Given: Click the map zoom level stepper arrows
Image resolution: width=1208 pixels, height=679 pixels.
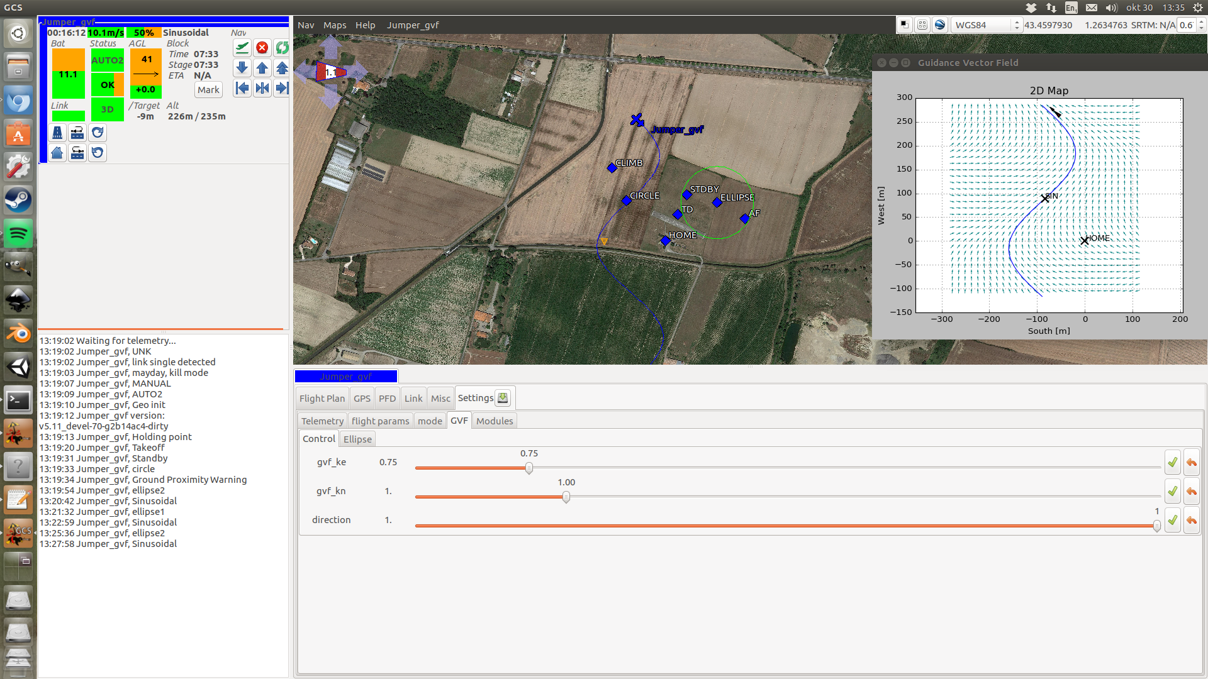Looking at the screenshot, I should 1201,25.
